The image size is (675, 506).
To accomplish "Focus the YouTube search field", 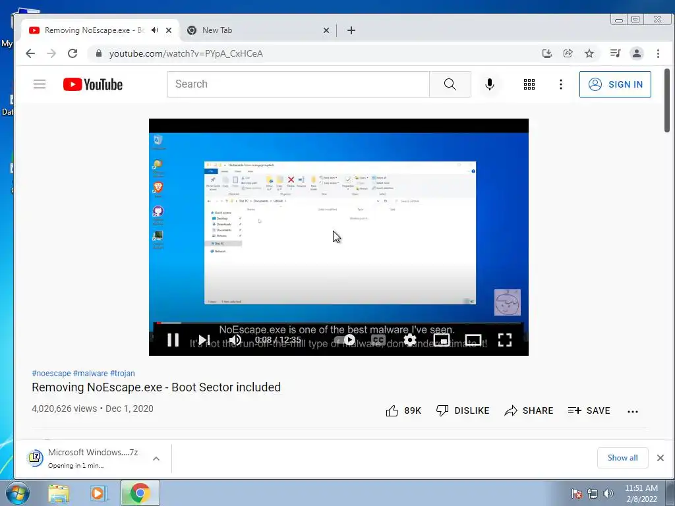I will pyautogui.click(x=298, y=84).
